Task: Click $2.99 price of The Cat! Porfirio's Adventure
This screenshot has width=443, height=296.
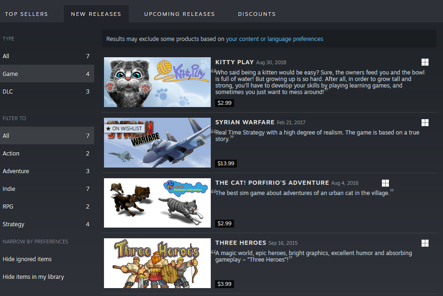Action: (x=224, y=223)
